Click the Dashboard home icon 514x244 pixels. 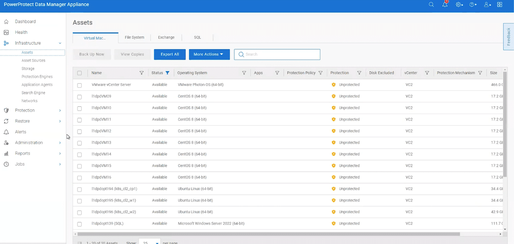[6, 22]
